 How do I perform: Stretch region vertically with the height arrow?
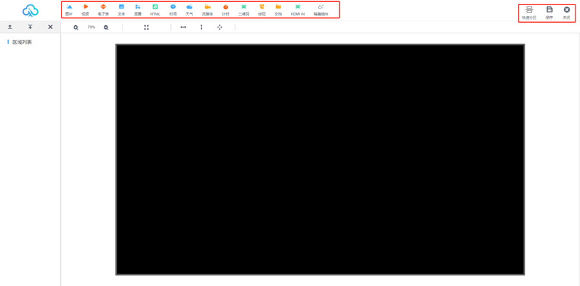202,27
